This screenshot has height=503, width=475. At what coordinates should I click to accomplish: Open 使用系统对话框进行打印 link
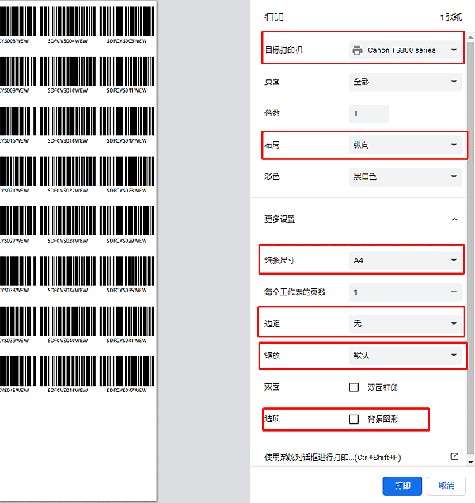click(x=332, y=457)
